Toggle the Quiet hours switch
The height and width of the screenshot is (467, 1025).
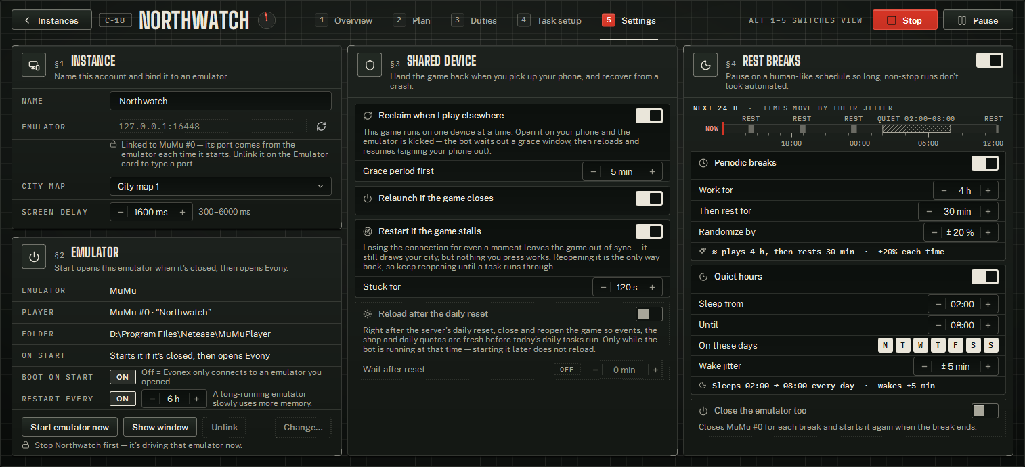984,277
